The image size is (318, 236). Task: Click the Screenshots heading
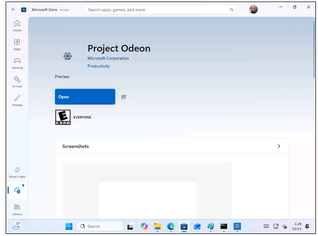coord(76,147)
